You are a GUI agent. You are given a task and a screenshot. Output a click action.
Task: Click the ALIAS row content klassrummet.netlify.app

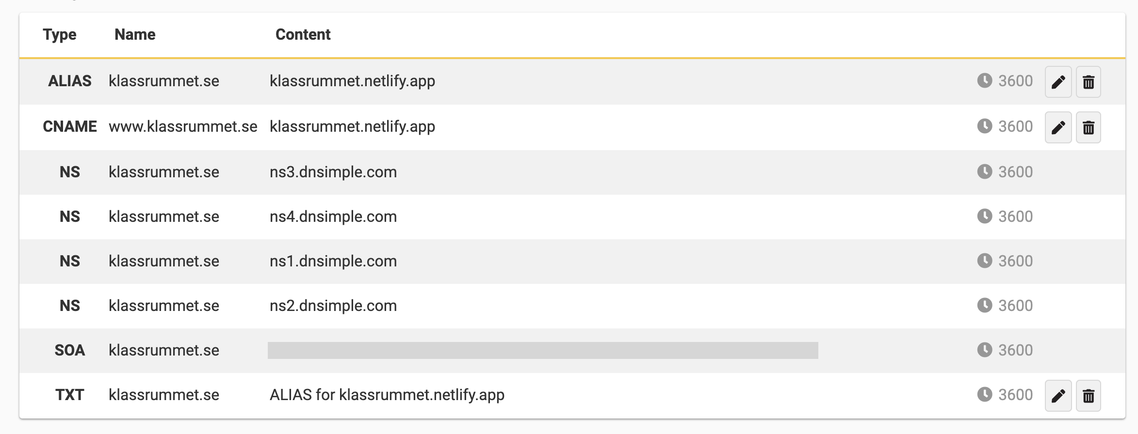pos(352,81)
